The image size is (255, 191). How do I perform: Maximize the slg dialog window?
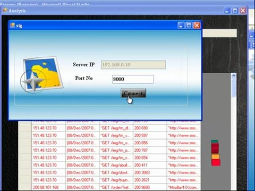189,25
